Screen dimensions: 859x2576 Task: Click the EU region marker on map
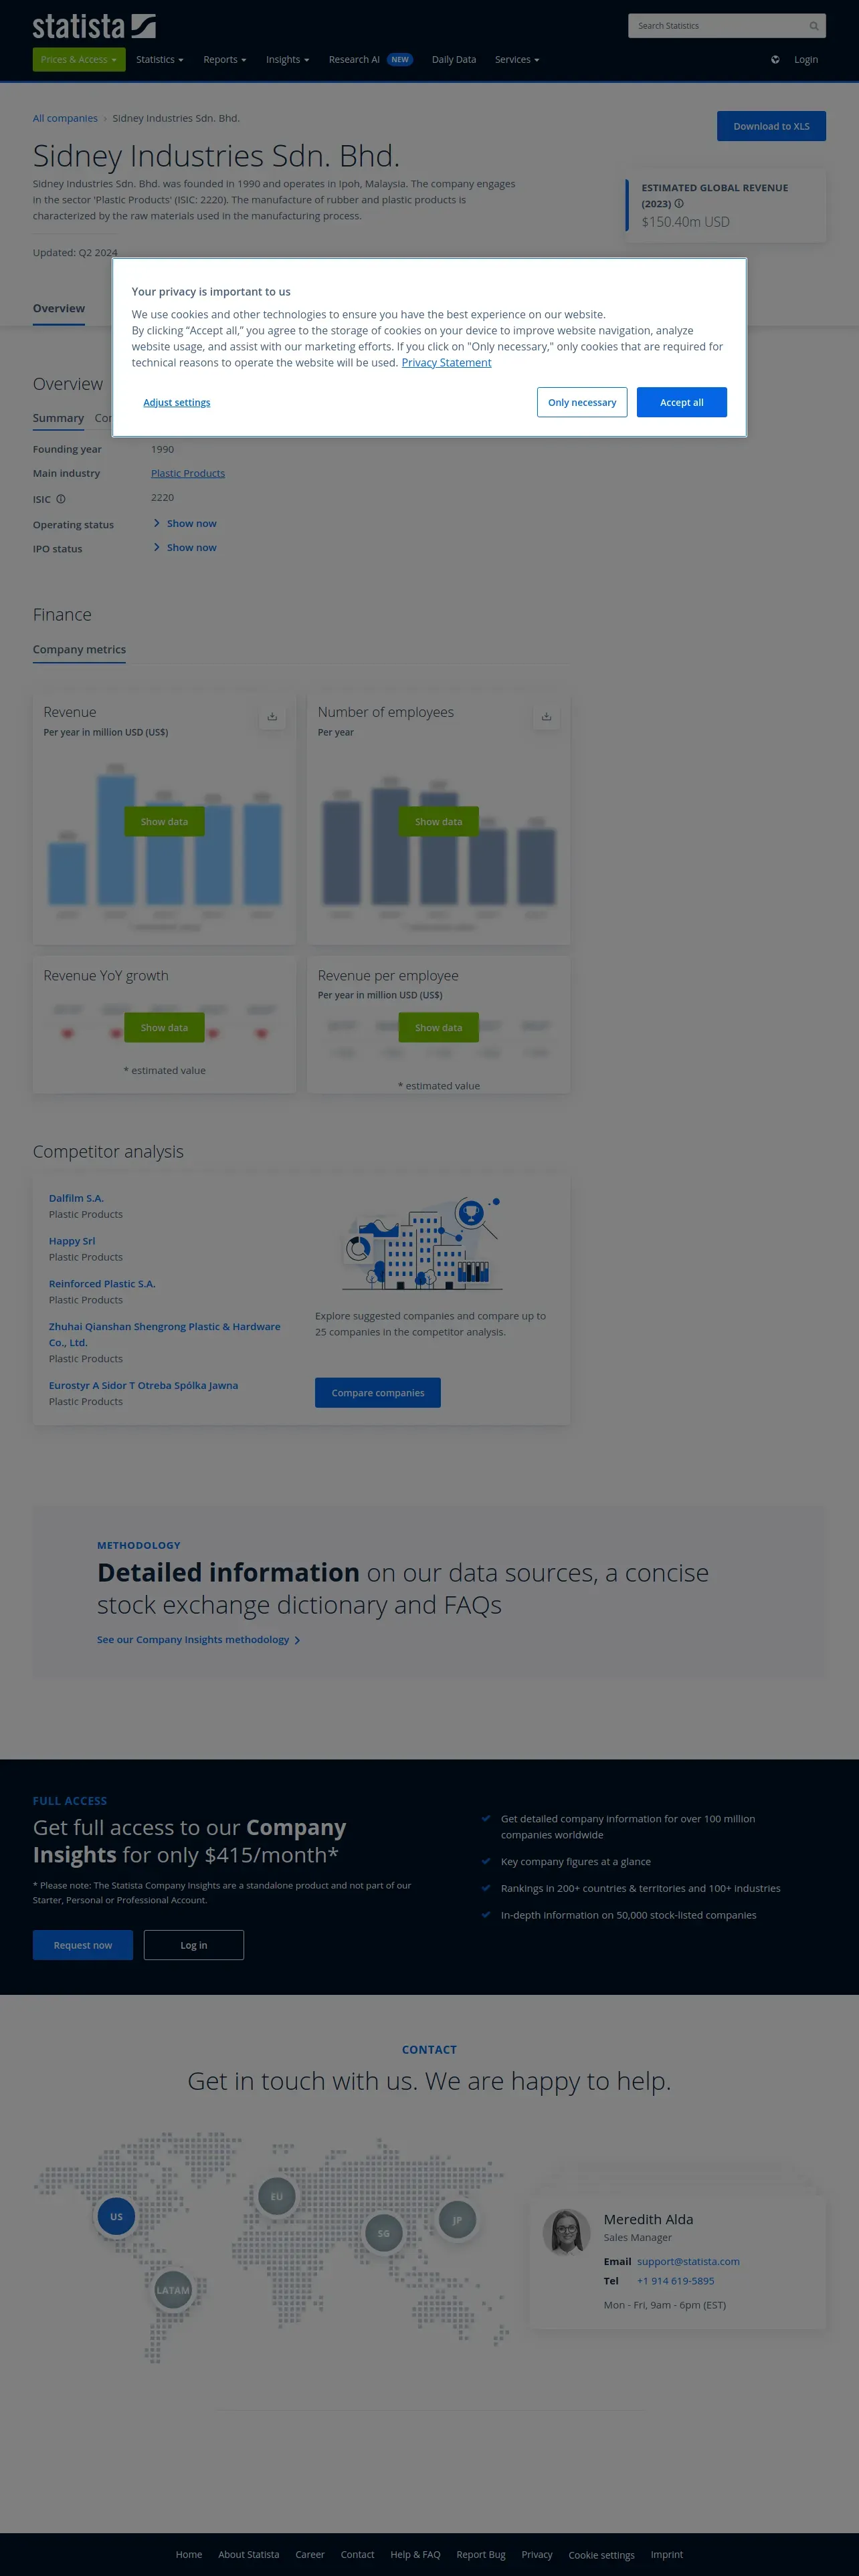pos(277,2197)
